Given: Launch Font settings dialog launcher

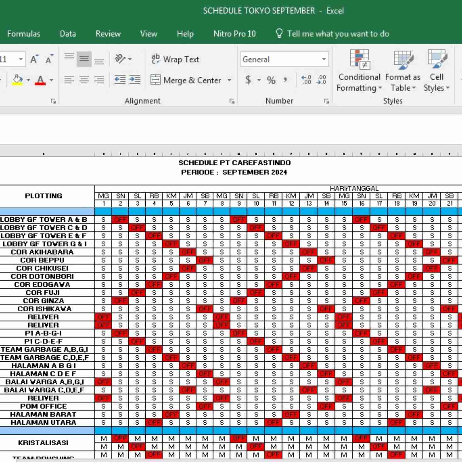Looking at the screenshot, I should (x=53, y=101).
